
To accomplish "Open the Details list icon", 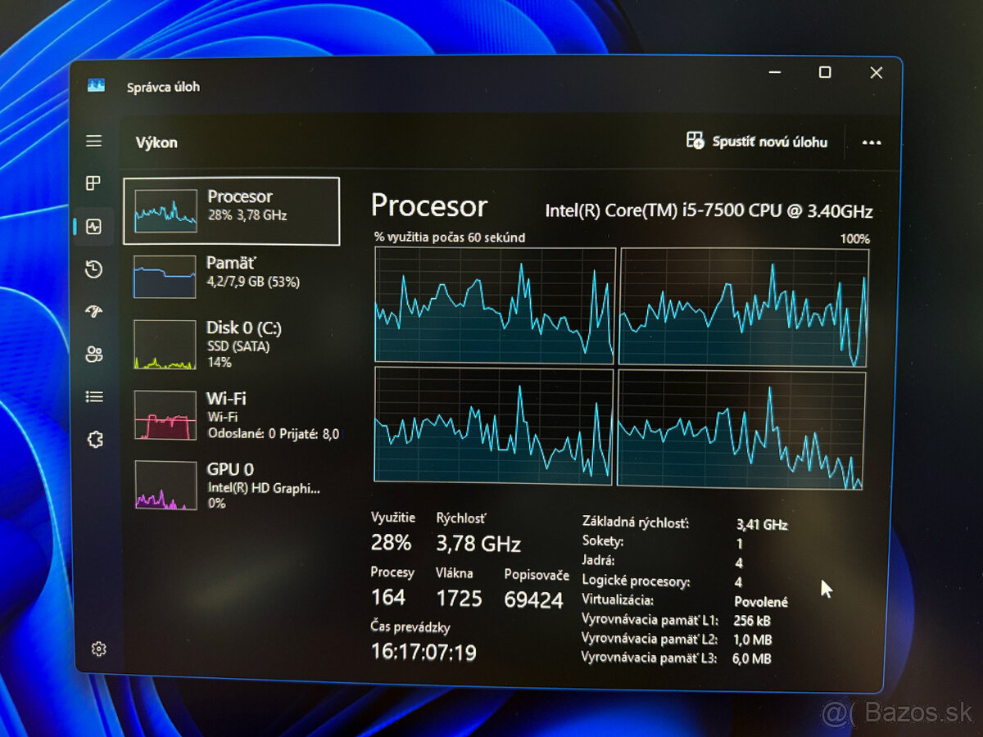I will [x=94, y=397].
